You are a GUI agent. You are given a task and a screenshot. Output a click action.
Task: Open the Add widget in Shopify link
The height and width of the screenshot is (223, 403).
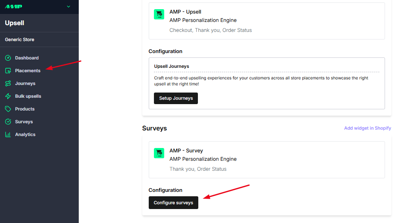(367, 128)
